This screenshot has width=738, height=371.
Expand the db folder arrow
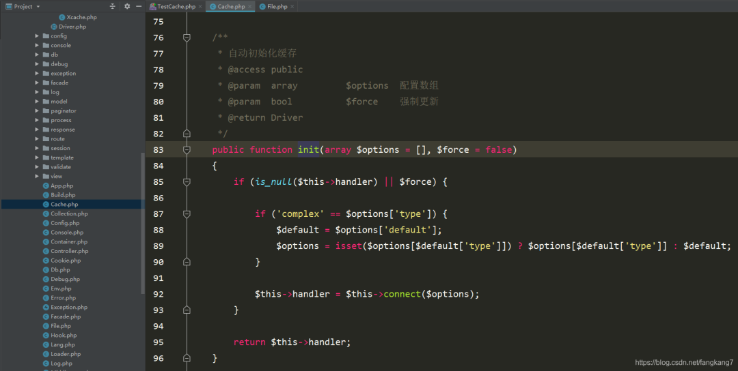[x=37, y=55]
